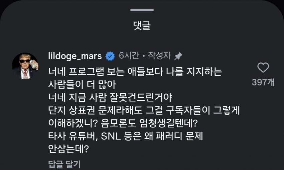This screenshot has width=284, height=170.
Task: Click the 댓글 header title
Action: [142, 25]
